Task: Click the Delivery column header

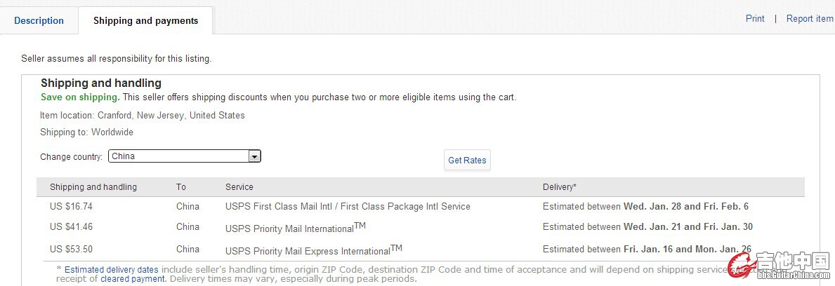Action: point(560,187)
